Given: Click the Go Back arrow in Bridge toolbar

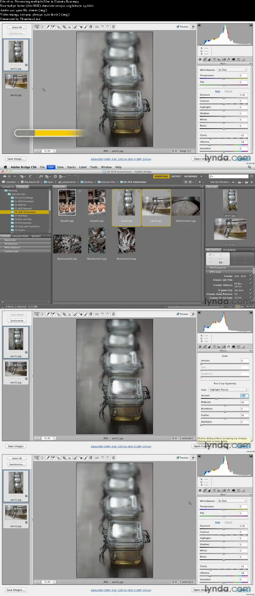Looking at the screenshot, I should pyautogui.click(x=5, y=176).
